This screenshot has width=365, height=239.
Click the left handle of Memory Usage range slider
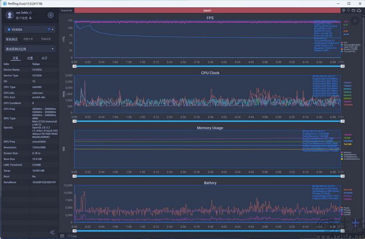(x=74, y=176)
